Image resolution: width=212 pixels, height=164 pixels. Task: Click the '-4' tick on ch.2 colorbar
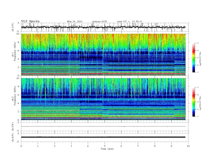pos(198,95)
